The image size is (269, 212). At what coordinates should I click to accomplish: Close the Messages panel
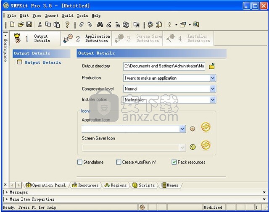coord(264,192)
